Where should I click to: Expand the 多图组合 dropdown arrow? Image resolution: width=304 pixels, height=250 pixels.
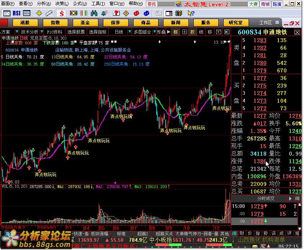(154, 32)
